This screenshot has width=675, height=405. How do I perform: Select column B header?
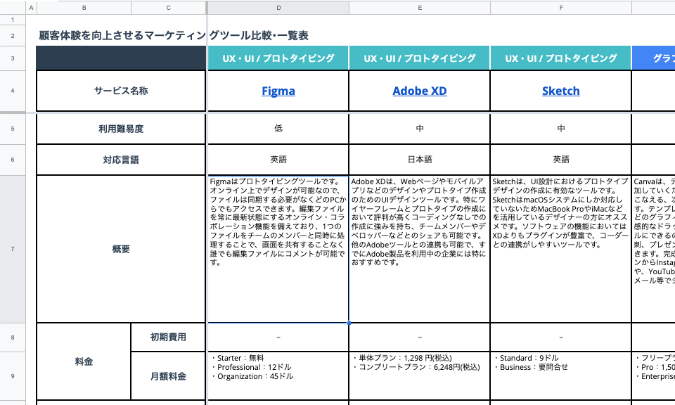click(84, 8)
